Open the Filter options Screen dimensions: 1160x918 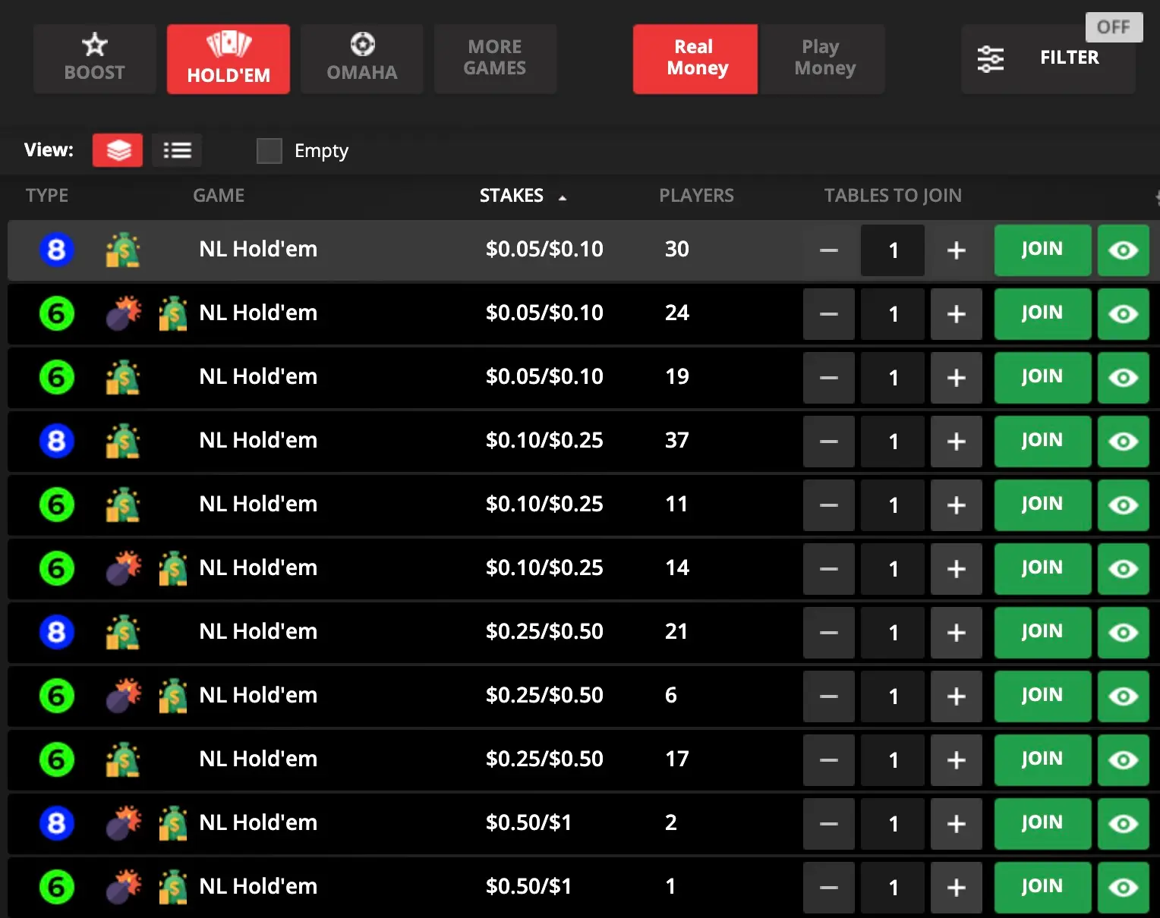[x=1048, y=58]
